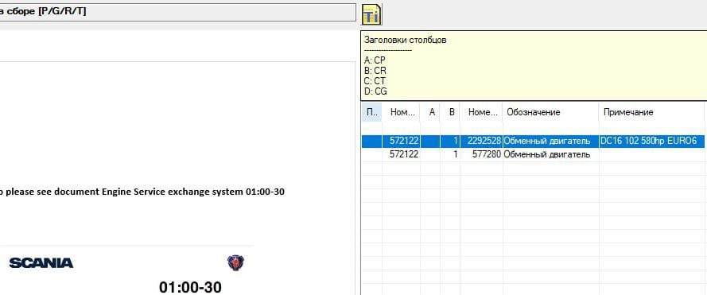Sort by the first 'П...' column header
The height and width of the screenshot is (295, 707).
click(x=371, y=112)
